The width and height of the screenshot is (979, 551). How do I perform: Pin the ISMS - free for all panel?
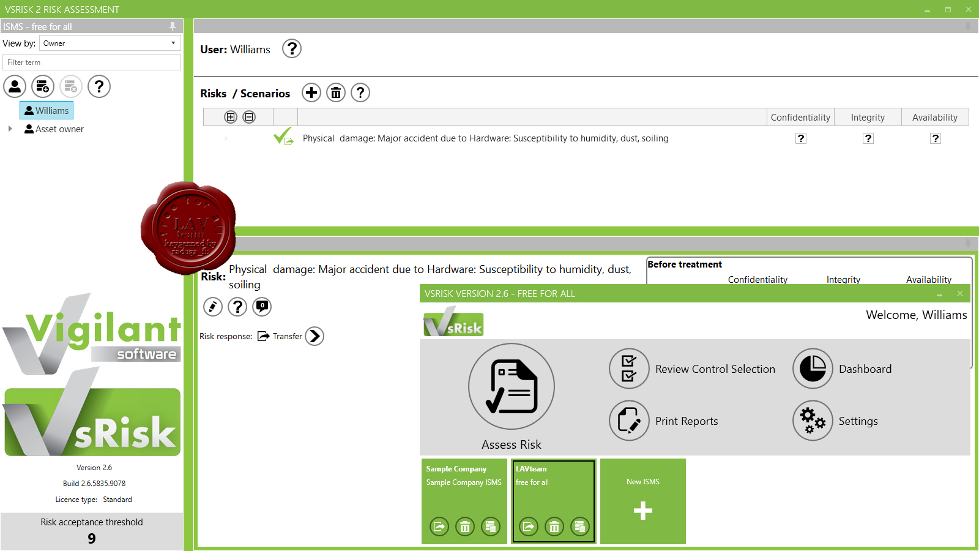173,26
